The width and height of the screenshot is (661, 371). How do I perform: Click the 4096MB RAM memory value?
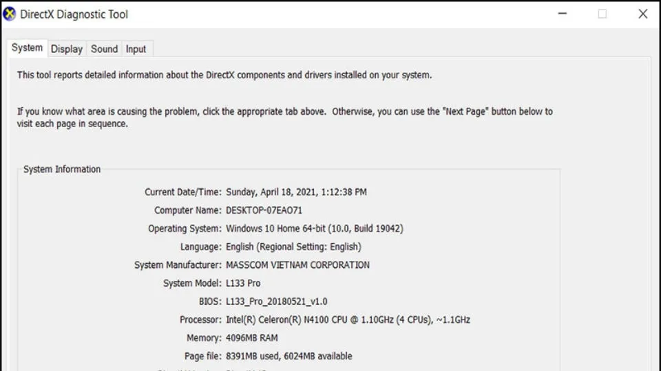pos(251,338)
